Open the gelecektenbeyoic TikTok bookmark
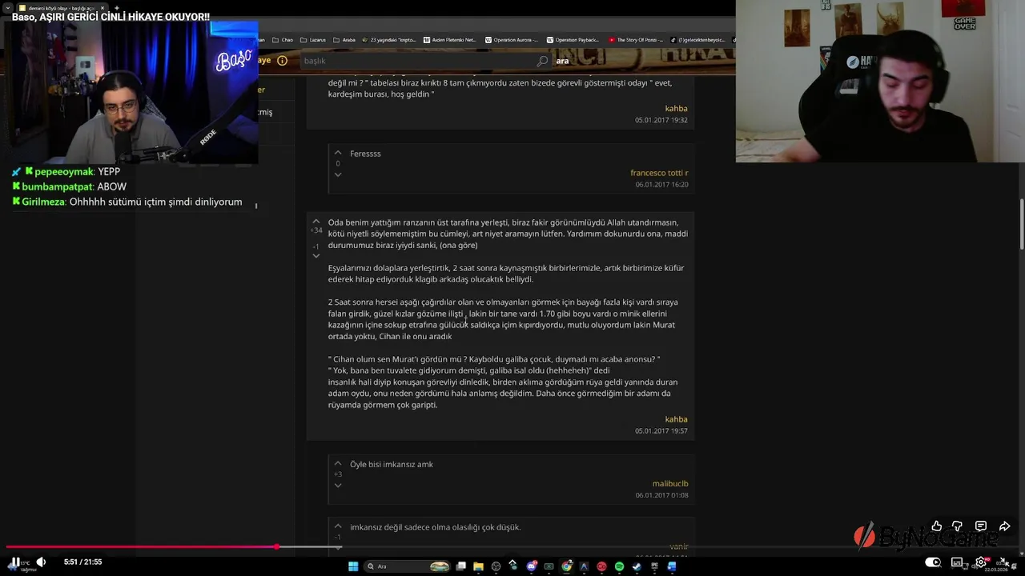This screenshot has height=576, width=1025. click(697, 40)
